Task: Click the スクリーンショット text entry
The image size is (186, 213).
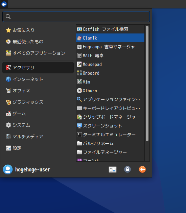Action: 102,126
